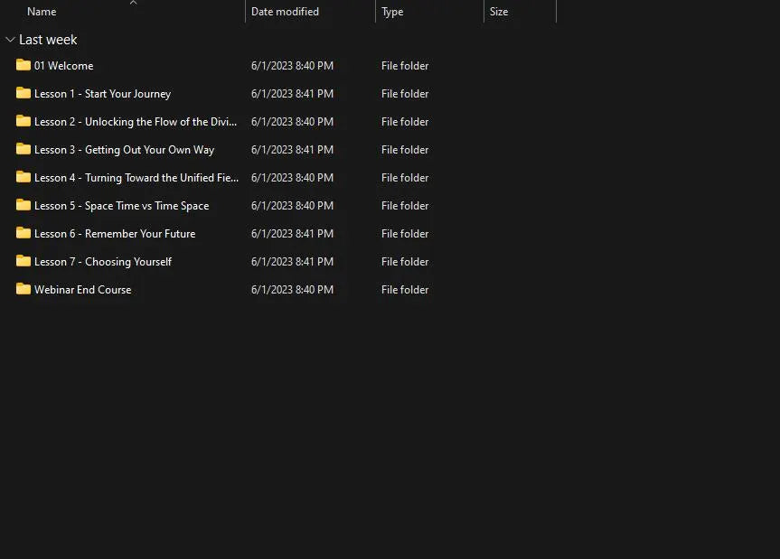
Task: Click the Lesson 2 folder icon
Action: coord(23,121)
